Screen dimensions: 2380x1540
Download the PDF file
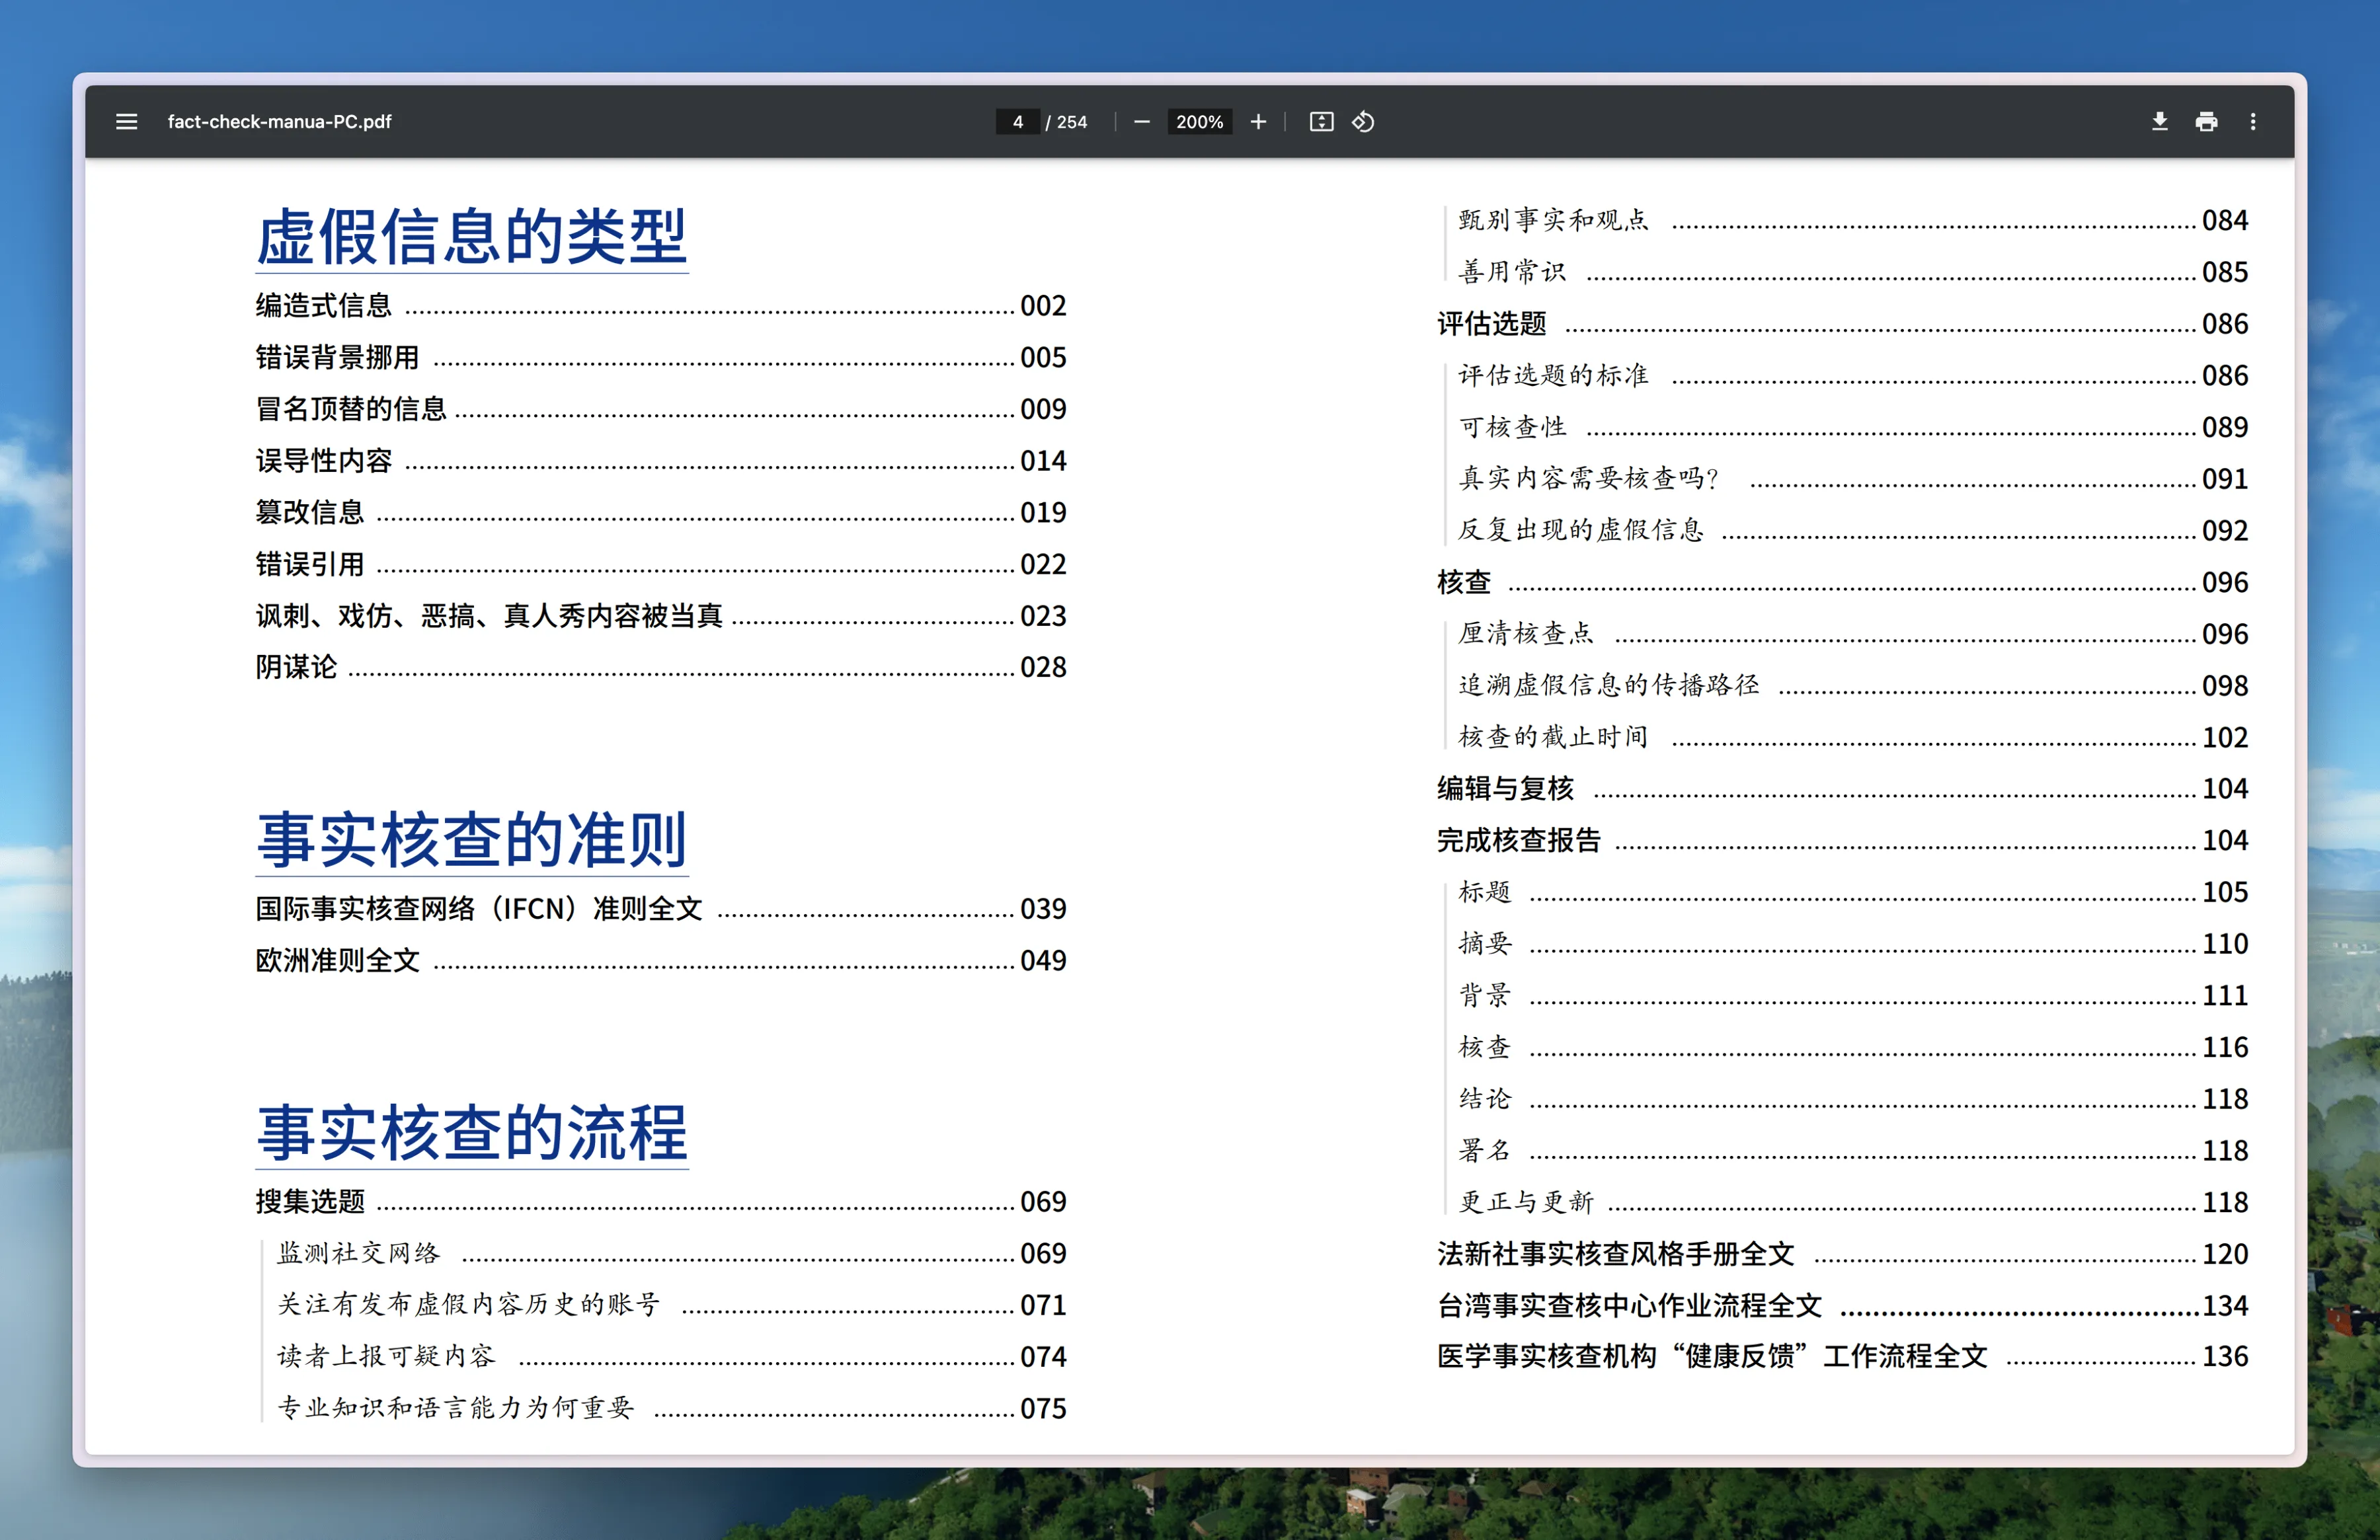(x=2159, y=122)
